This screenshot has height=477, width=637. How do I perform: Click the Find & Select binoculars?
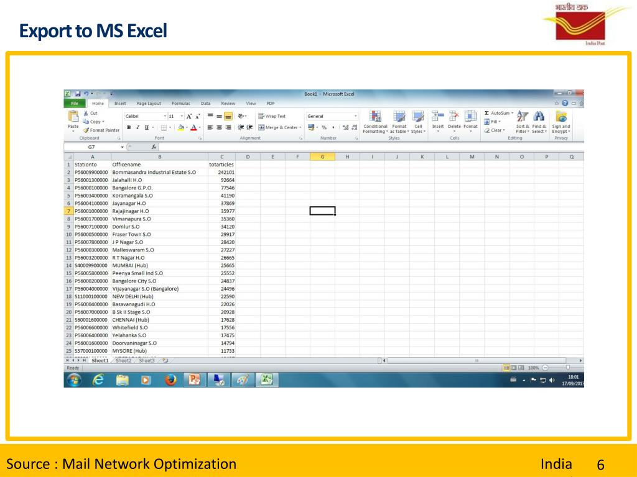[x=539, y=116]
